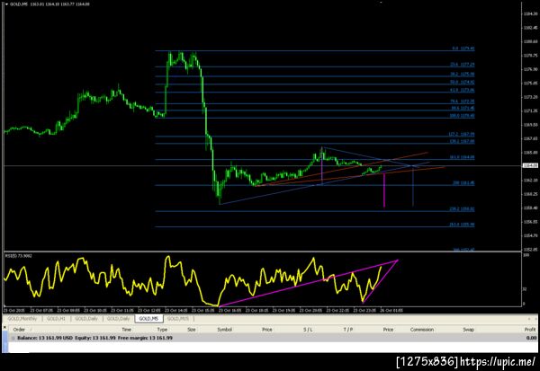Sort trades by the Time column
540x371 pixels.
(126, 330)
